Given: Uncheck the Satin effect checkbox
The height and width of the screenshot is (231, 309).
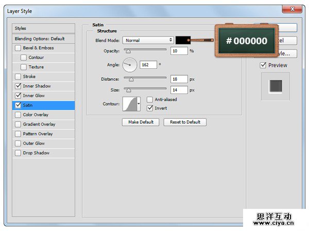Looking at the screenshot, I should point(18,105).
